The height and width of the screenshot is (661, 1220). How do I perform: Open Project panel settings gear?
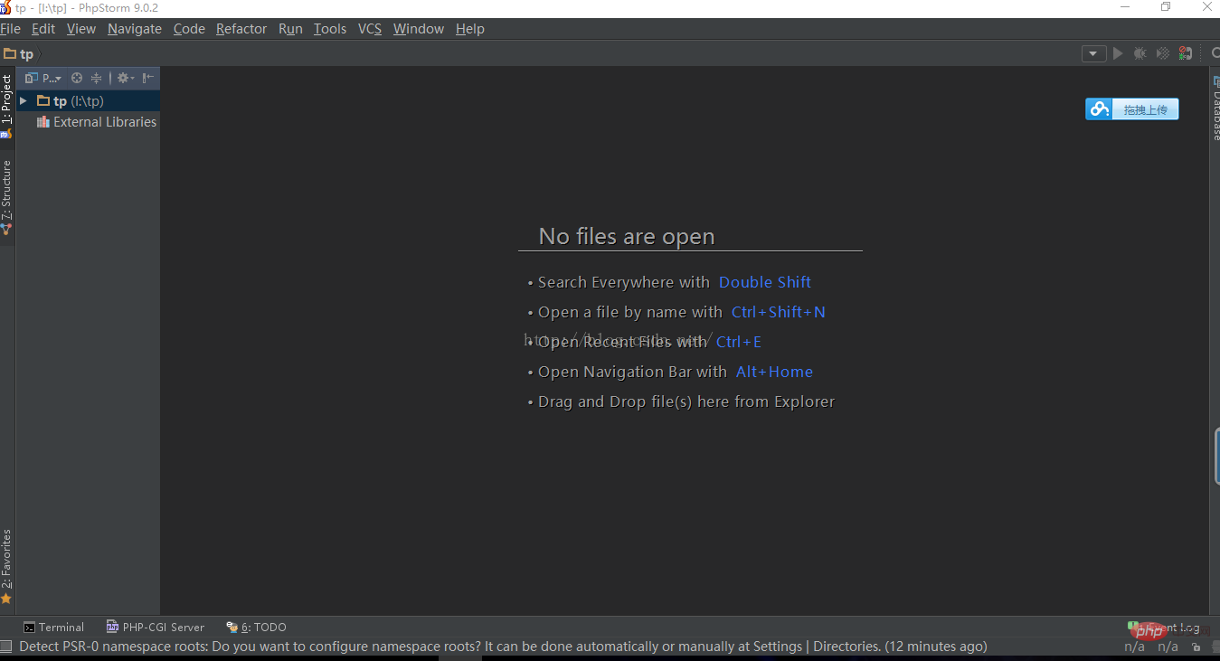122,78
